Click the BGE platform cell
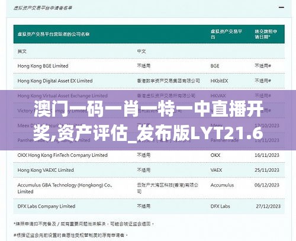296x241 pixels. 215,66
